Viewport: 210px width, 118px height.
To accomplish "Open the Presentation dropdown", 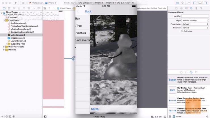I will (195, 24).
